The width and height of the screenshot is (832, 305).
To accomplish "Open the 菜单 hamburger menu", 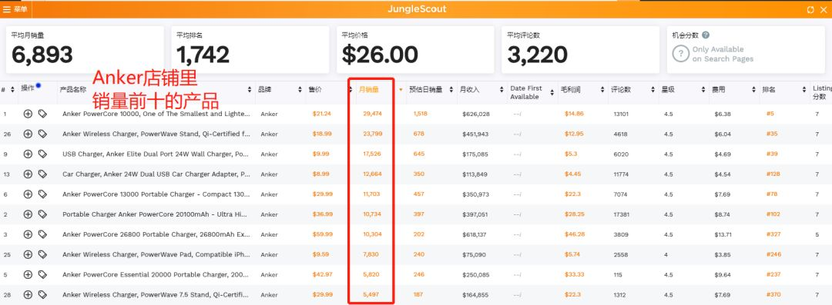I will point(16,9).
